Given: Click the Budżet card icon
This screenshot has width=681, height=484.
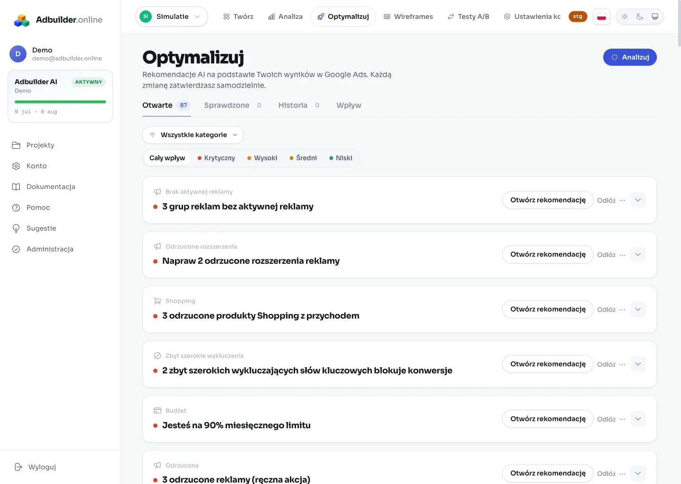Looking at the screenshot, I should 157,411.
